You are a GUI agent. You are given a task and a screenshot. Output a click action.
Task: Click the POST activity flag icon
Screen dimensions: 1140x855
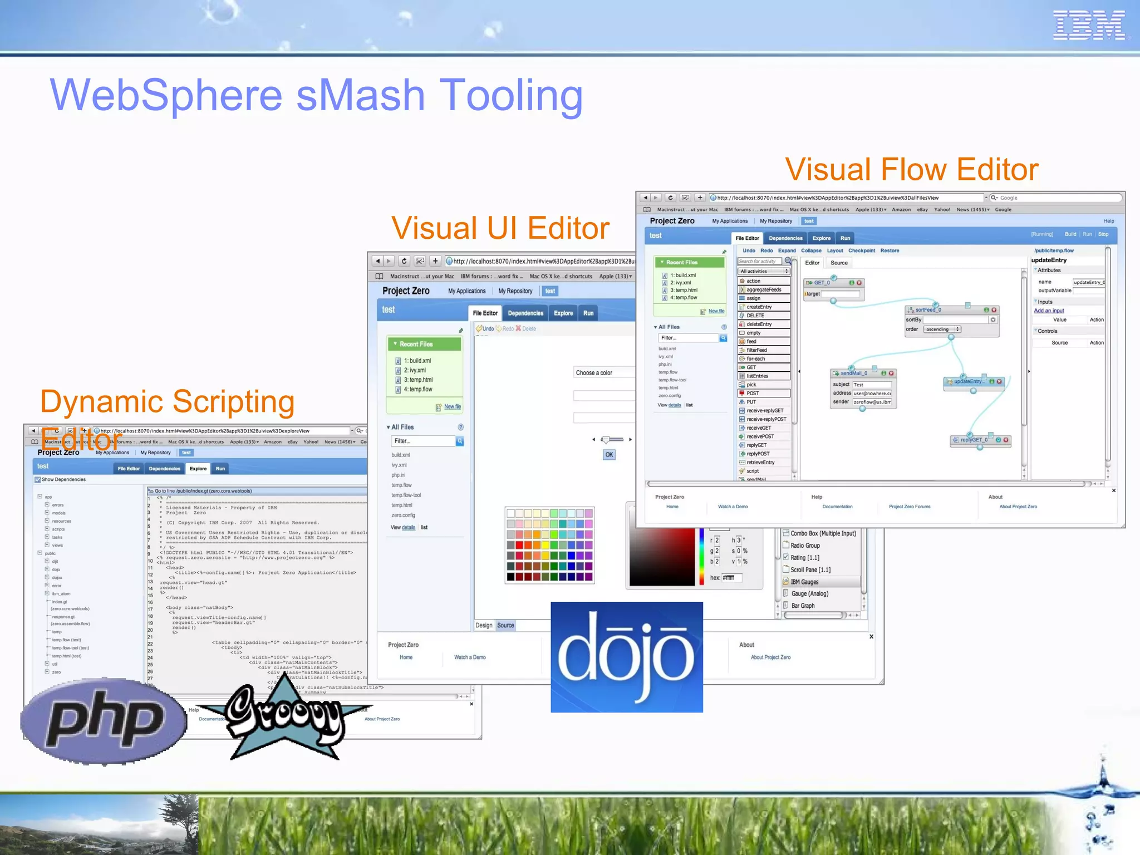[x=742, y=393]
